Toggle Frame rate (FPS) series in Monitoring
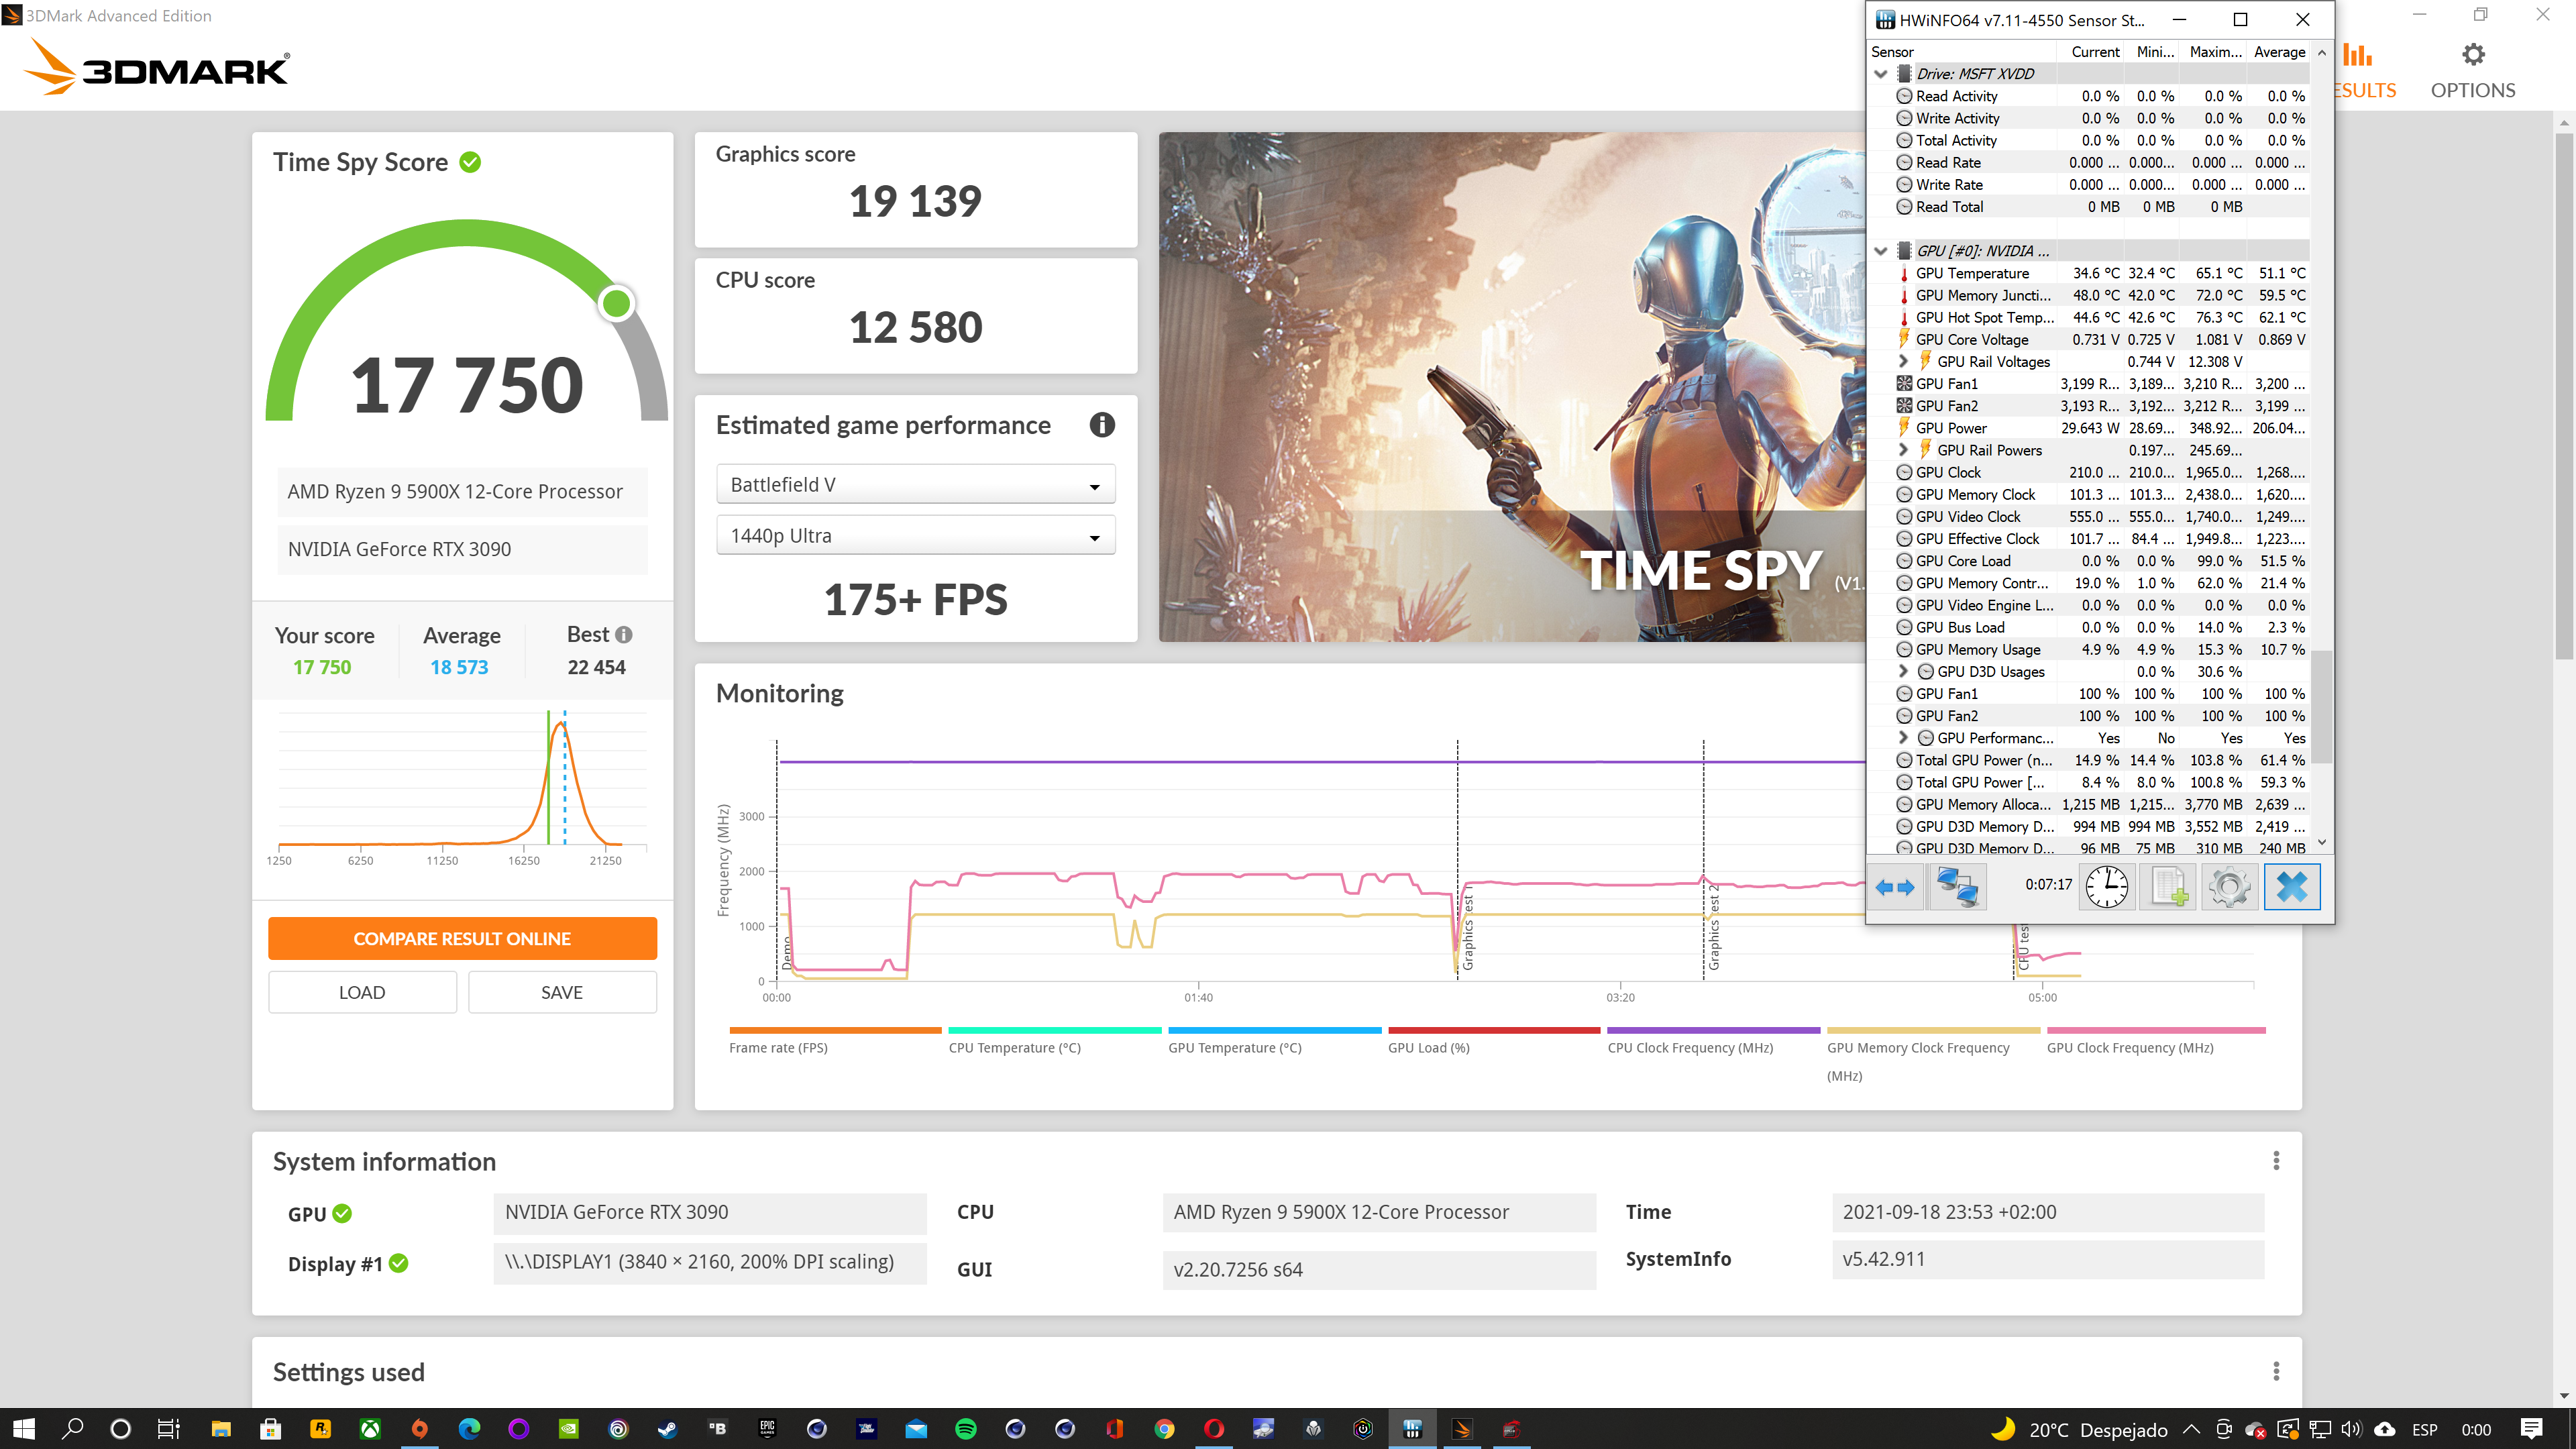The image size is (2576, 1449). 835,1041
